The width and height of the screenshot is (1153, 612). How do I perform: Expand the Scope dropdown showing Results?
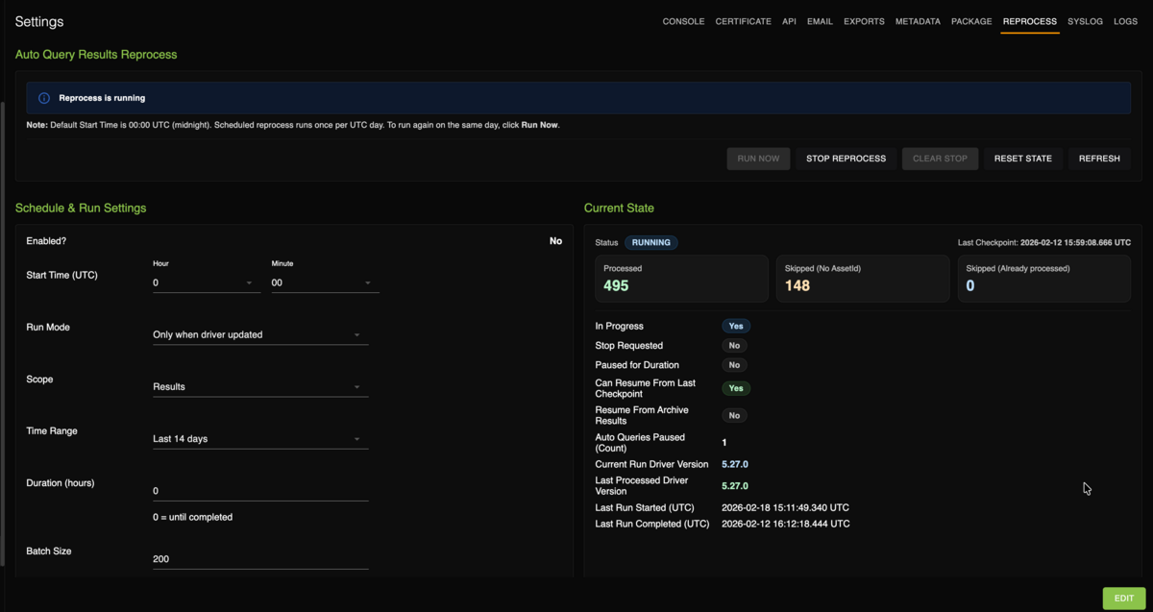[x=260, y=386]
